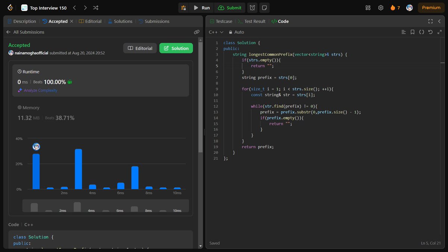Screen dimensions: 448x252
Task: Open the layout grid icon
Action: tap(368, 7)
